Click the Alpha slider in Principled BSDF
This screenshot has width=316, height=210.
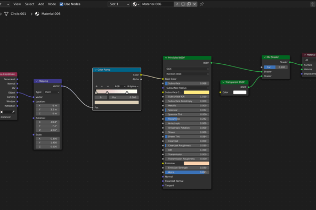[187, 172]
